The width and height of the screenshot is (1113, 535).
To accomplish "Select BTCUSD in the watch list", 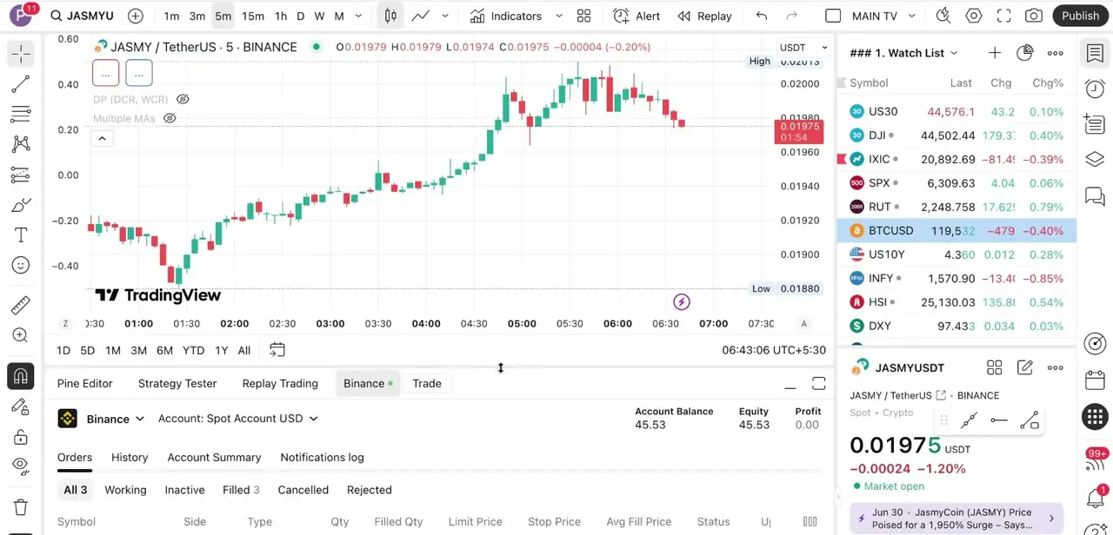I will pos(956,231).
